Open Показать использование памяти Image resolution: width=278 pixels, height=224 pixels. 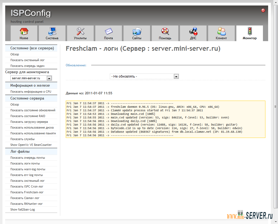[x=33, y=133]
